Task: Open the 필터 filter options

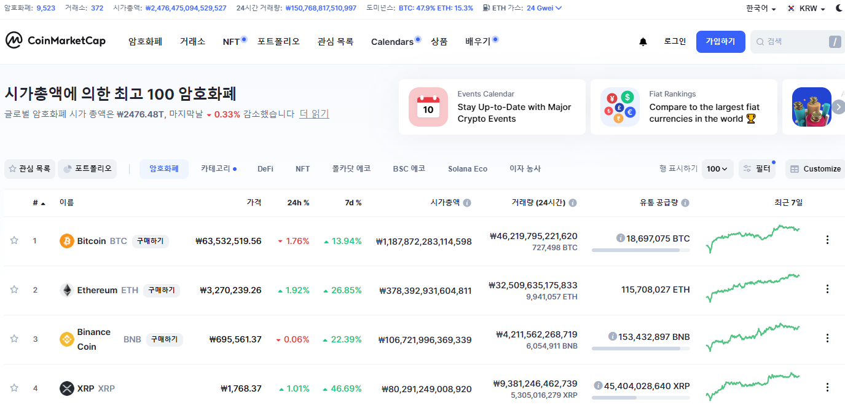Action: tap(757, 169)
